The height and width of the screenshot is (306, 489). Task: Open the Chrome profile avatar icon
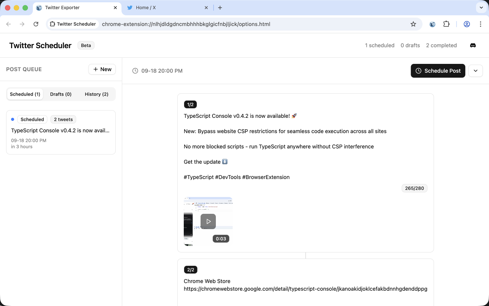(x=467, y=24)
